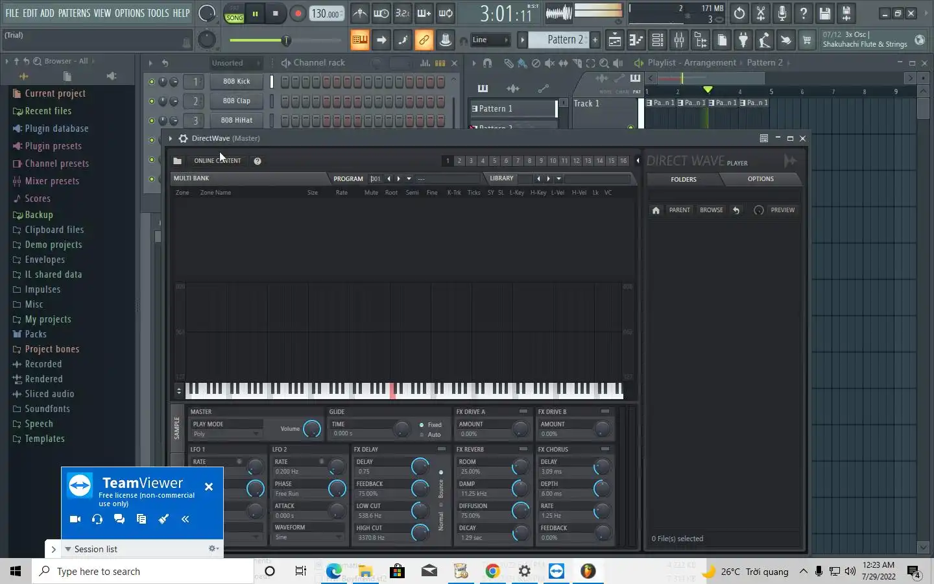
Task: Adjust the FX Reverb ROOM knob
Action: pyautogui.click(x=520, y=467)
